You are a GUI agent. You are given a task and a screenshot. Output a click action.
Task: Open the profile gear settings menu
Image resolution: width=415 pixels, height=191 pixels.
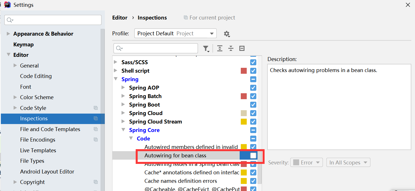point(227,34)
